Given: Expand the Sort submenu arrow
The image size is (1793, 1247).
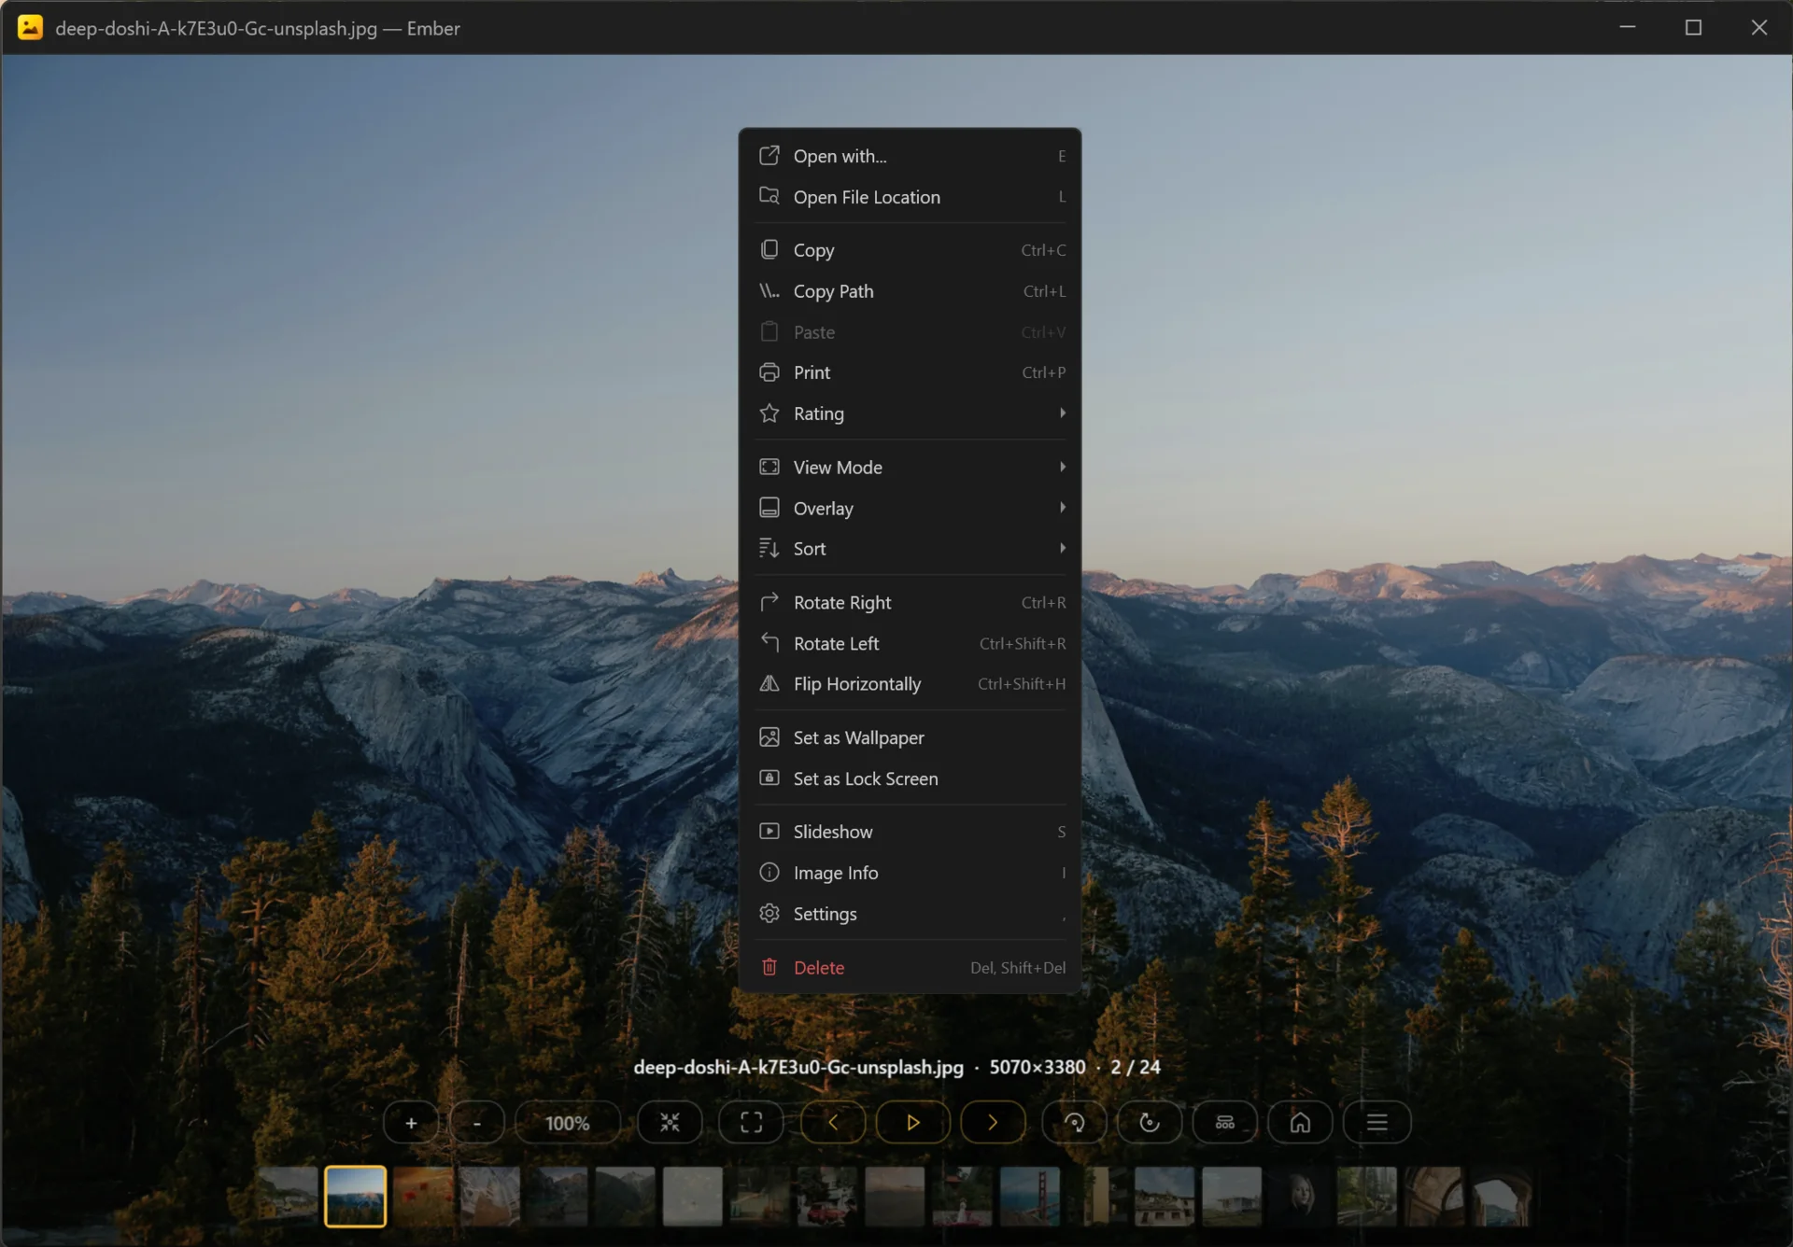Looking at the screenshot, I should point(1063,548).
